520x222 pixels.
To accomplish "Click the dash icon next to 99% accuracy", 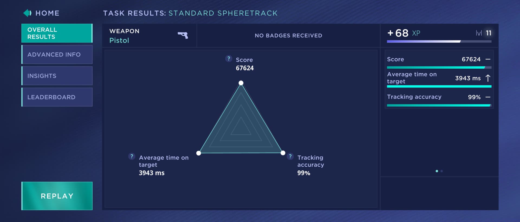I will (x=488, y=97).
